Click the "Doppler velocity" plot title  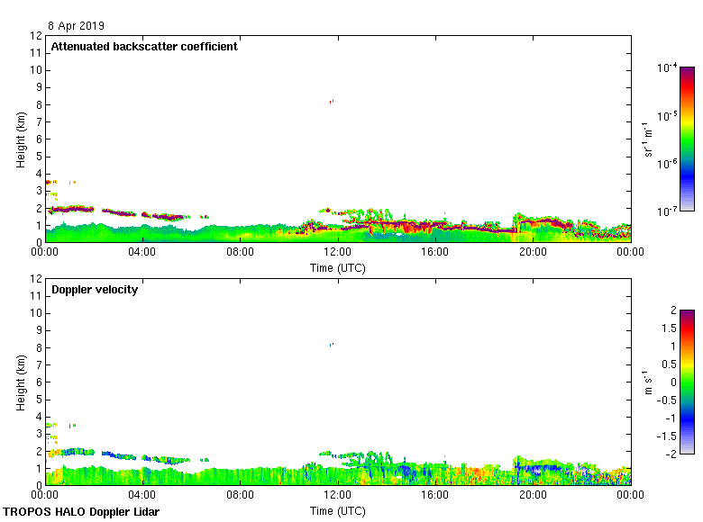pos(95,290)
